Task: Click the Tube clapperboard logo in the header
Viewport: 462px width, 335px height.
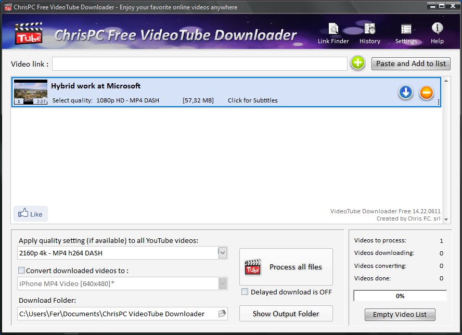Action: (x=29, y=33)
